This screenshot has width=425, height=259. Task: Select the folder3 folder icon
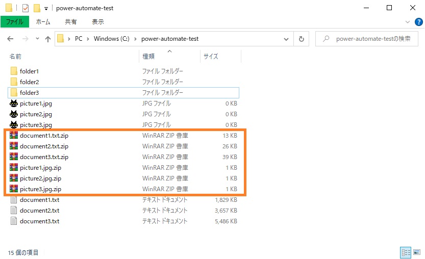[14, 93]
